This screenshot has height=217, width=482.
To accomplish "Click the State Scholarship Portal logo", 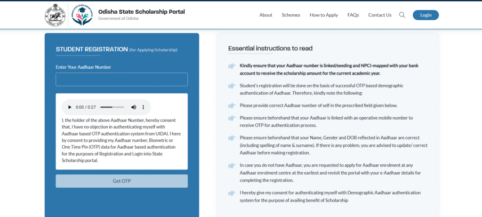I will coord(82,15).
